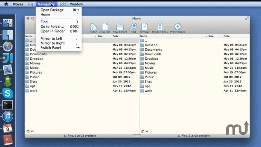The image size is (261, 147).
Task: Open the green Adium duck icon
Action: [8, 81]
